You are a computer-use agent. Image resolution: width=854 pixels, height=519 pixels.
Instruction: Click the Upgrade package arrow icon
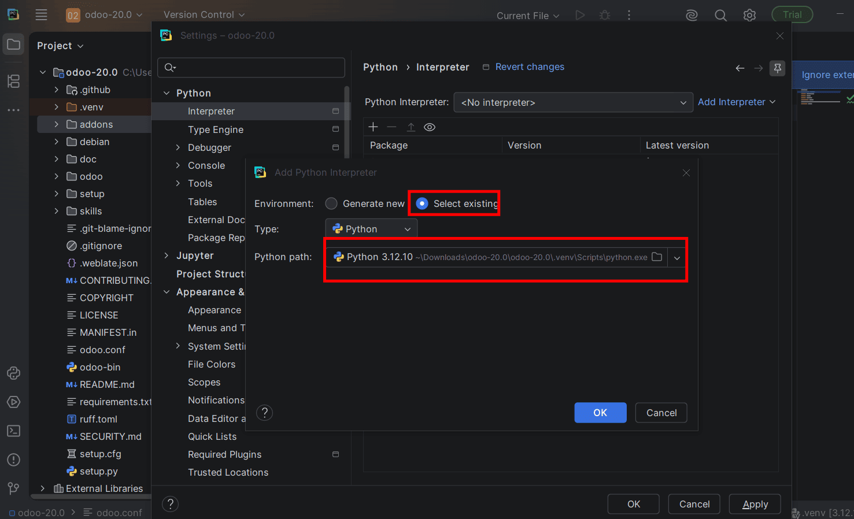411,127
